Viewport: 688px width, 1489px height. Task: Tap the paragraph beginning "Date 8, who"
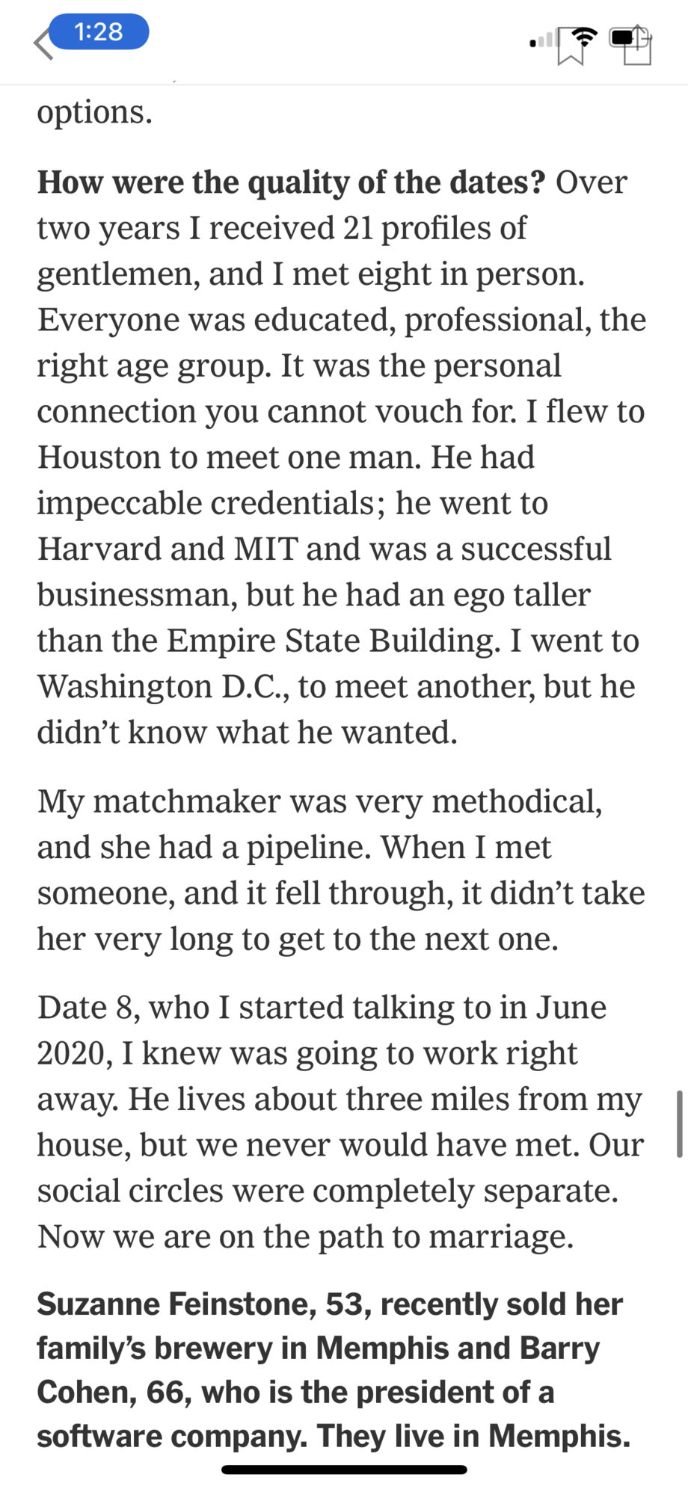pos(341,1122)
